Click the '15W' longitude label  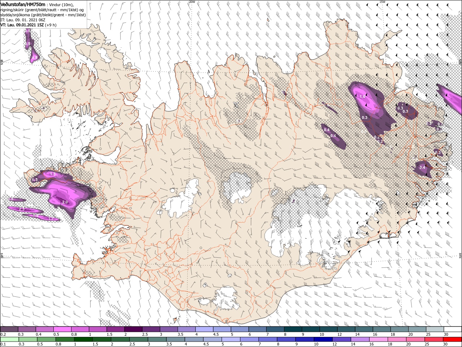pos(382,2)
